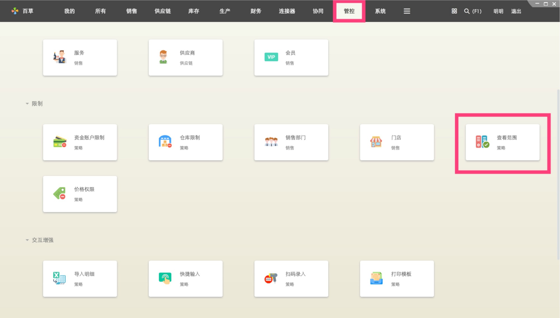Open the 财务 menu
The image size is (560, 318).
[x=255, y=11]
